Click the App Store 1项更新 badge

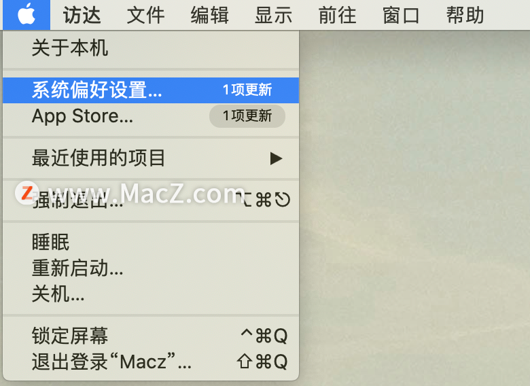[x=247, y=116]
